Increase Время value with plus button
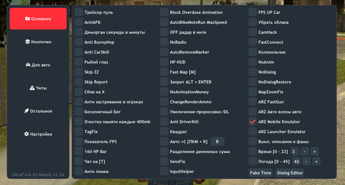 [x=314, y=152]
